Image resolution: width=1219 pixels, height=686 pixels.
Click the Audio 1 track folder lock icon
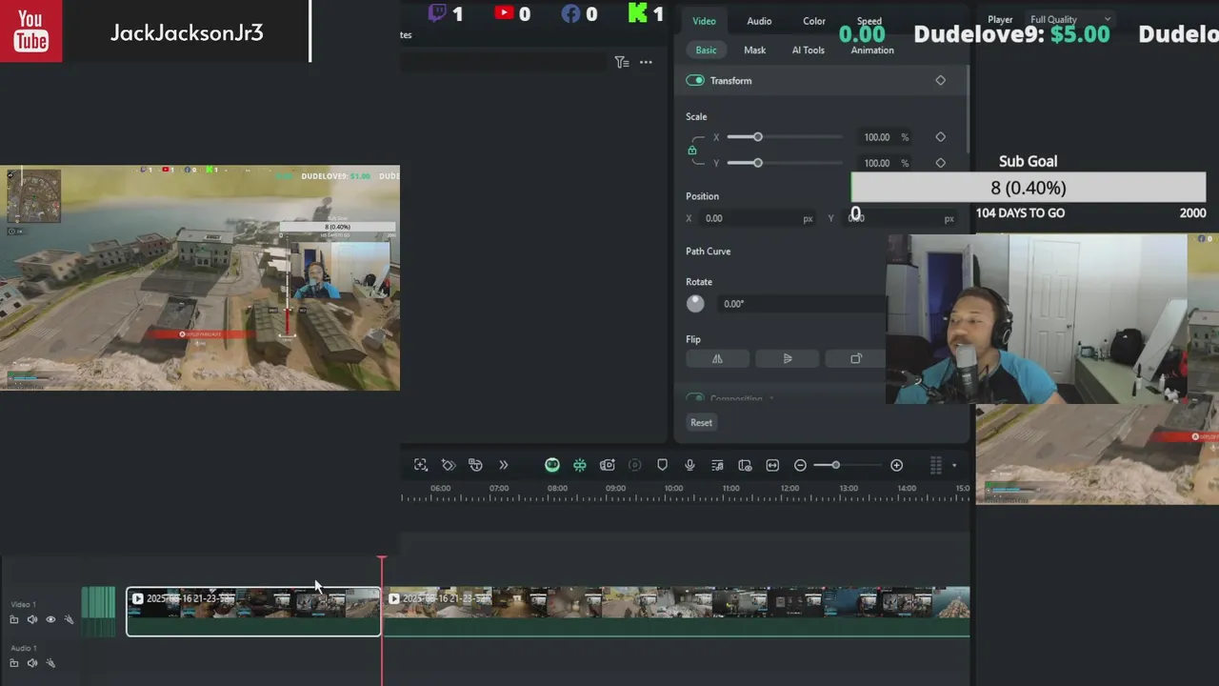(x=14, y=663)
